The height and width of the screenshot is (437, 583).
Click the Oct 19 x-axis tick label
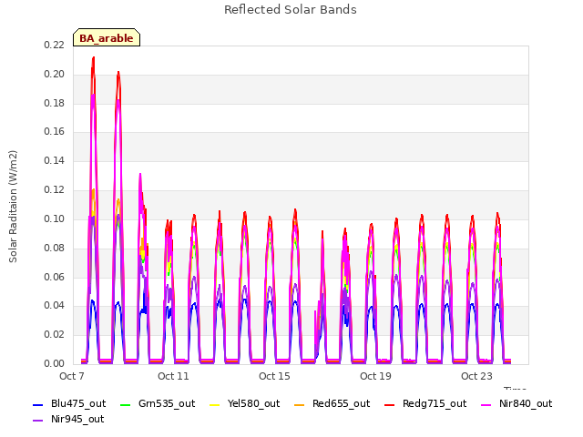(375, 376)
